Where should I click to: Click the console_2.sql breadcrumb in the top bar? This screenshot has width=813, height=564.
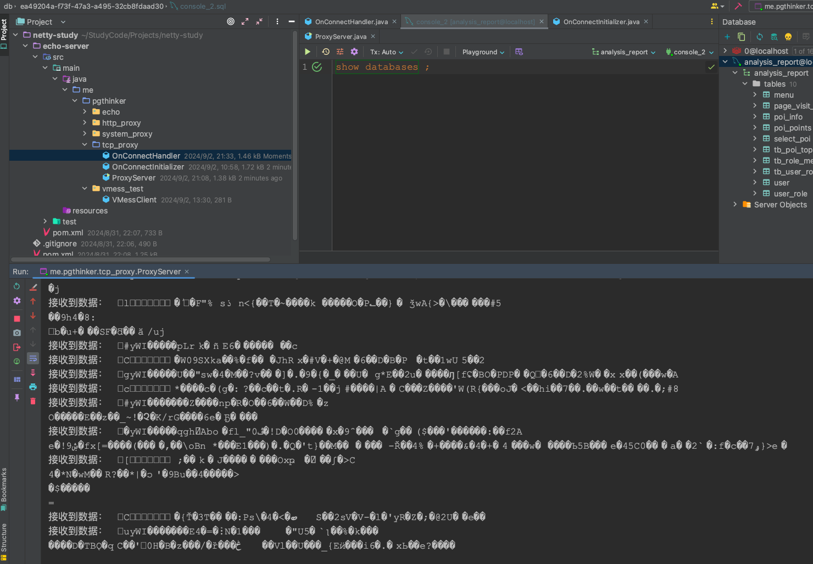tap(198, 7)
